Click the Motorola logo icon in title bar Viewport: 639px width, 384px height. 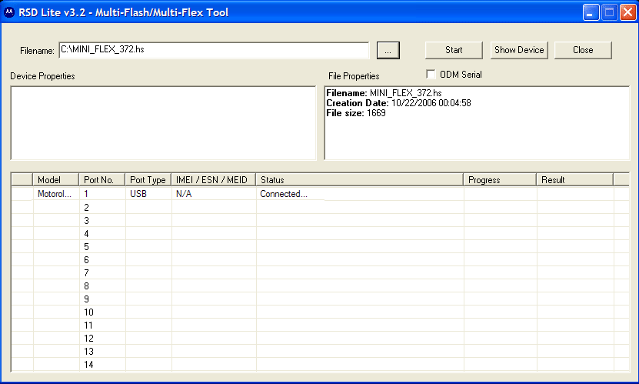(x=9, y=12)
